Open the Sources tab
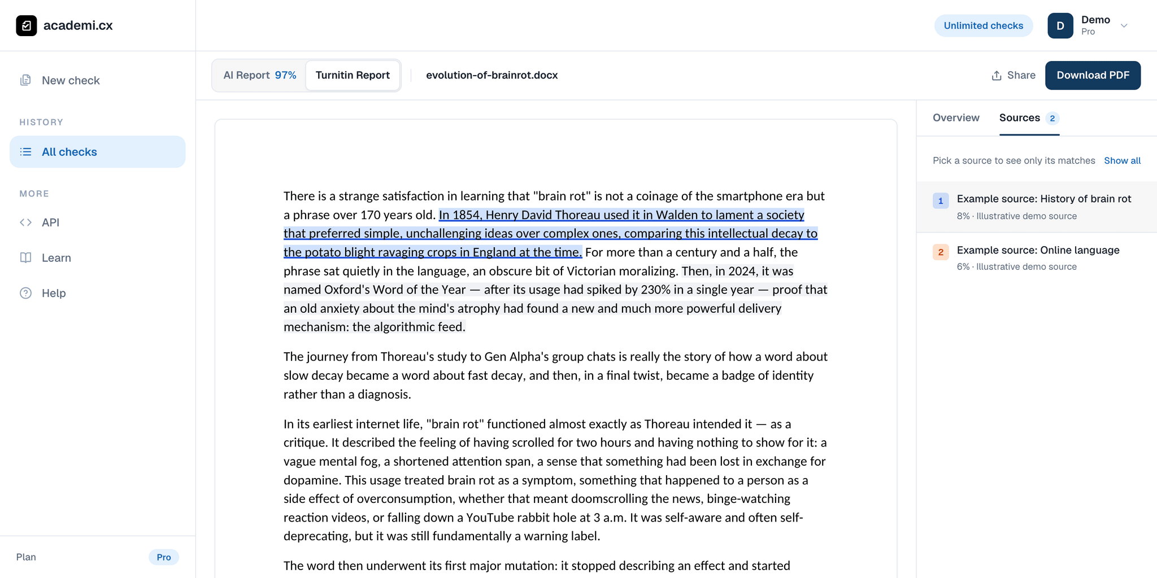The width and height of the screenshot is (1157, 578). point(1029,118)
